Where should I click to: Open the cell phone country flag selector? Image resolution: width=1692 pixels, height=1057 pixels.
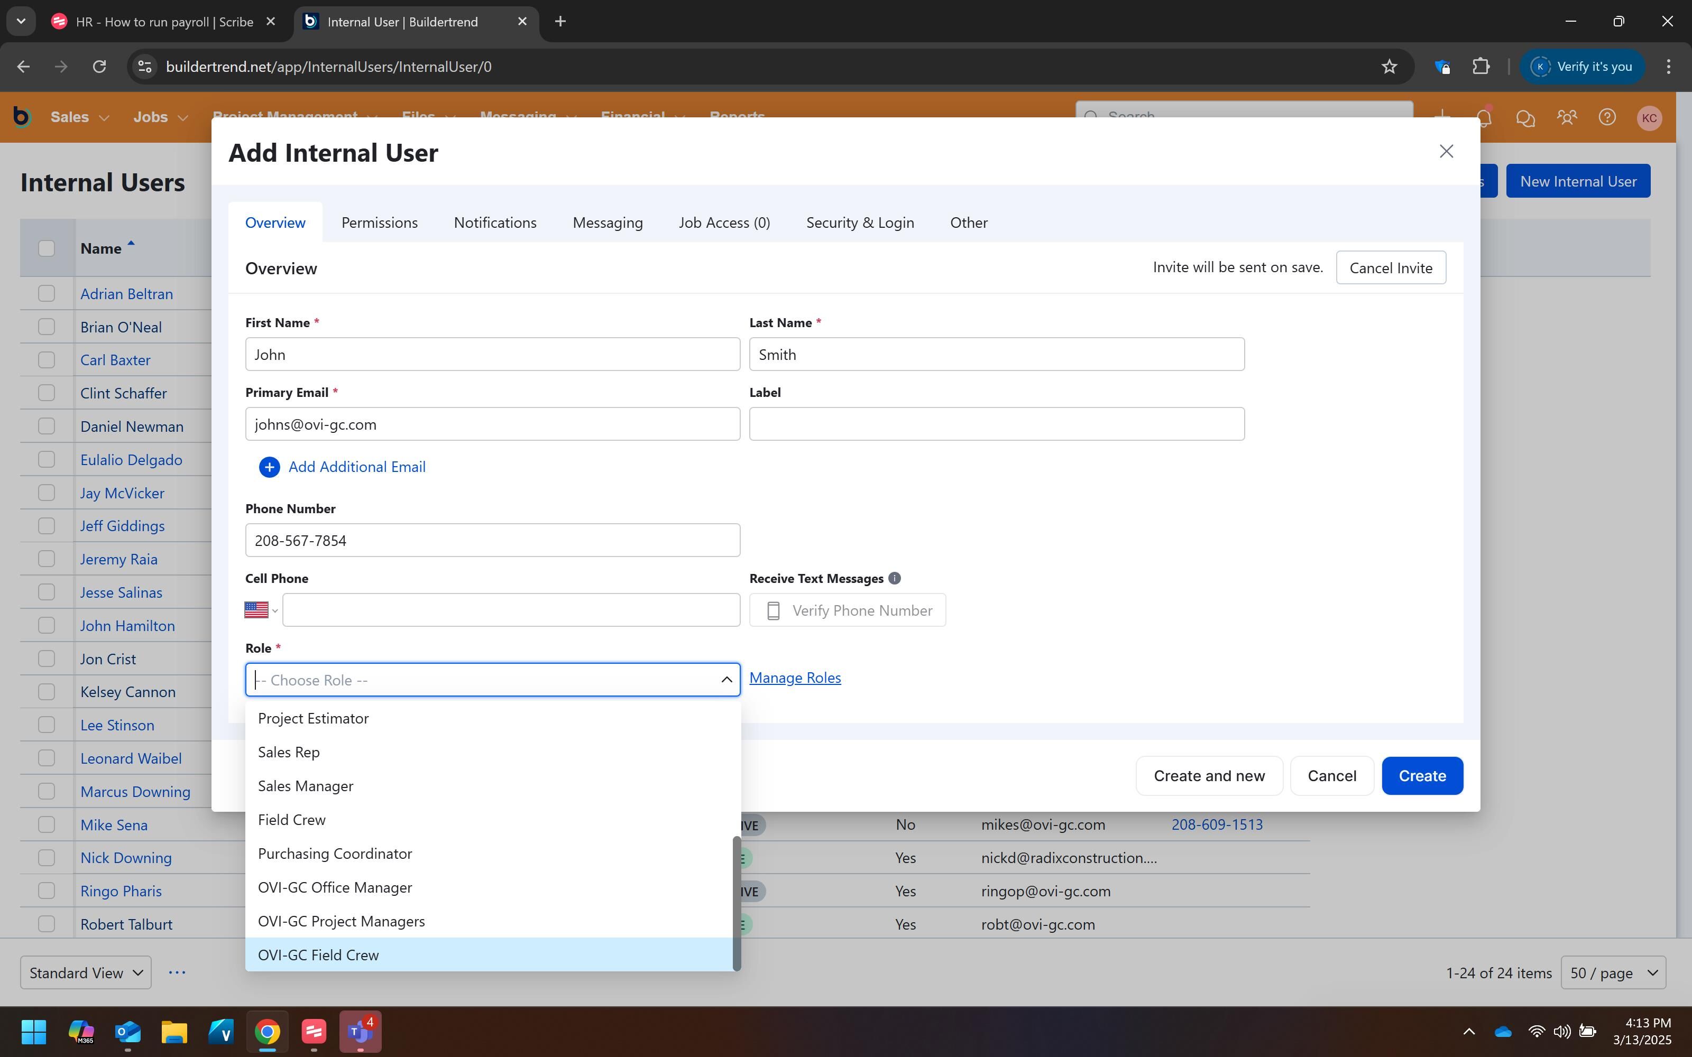261,610
